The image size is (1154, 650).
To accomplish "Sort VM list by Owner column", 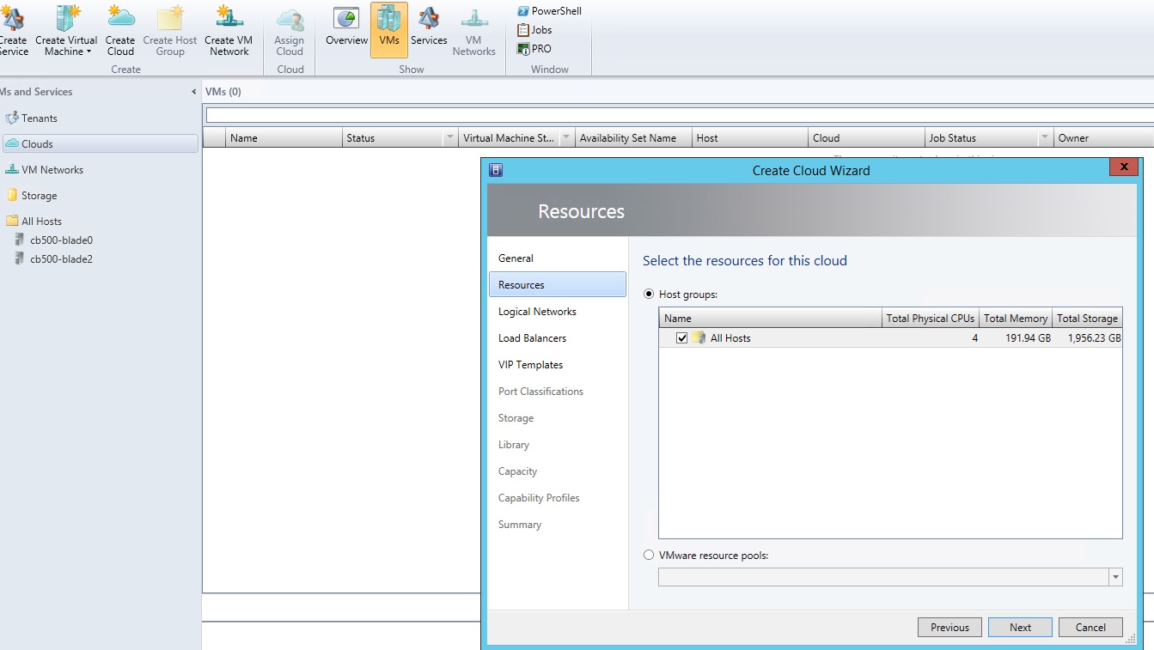I will [1104, 138].
